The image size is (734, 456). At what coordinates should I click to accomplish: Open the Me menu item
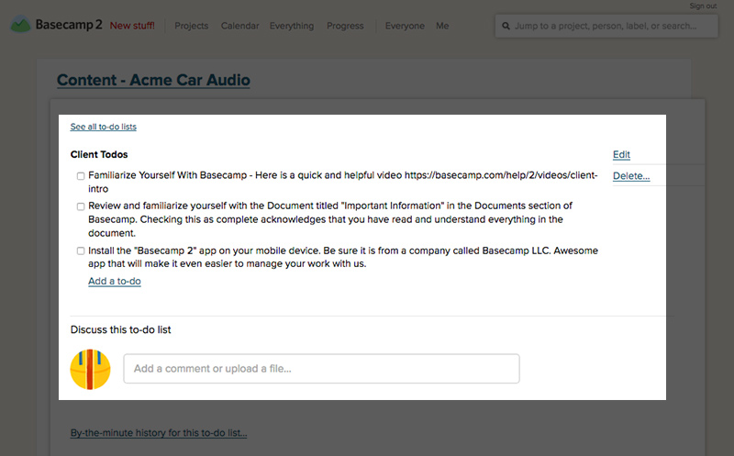pos(442,26)
